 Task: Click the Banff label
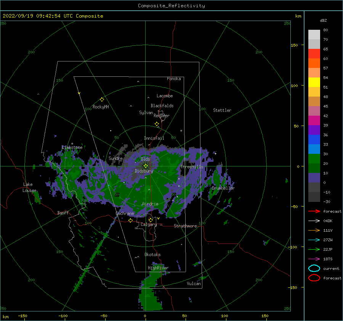point(63,213)
